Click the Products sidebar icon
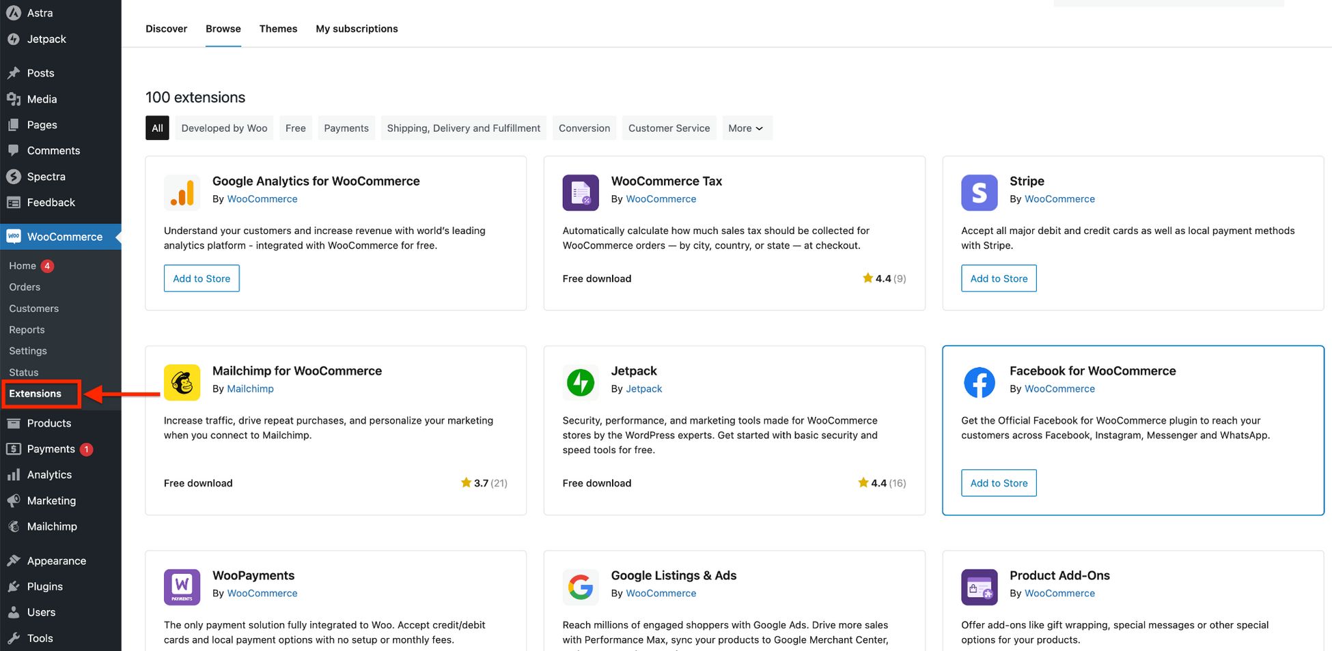Screen dimensions: 1332x651 14,423
